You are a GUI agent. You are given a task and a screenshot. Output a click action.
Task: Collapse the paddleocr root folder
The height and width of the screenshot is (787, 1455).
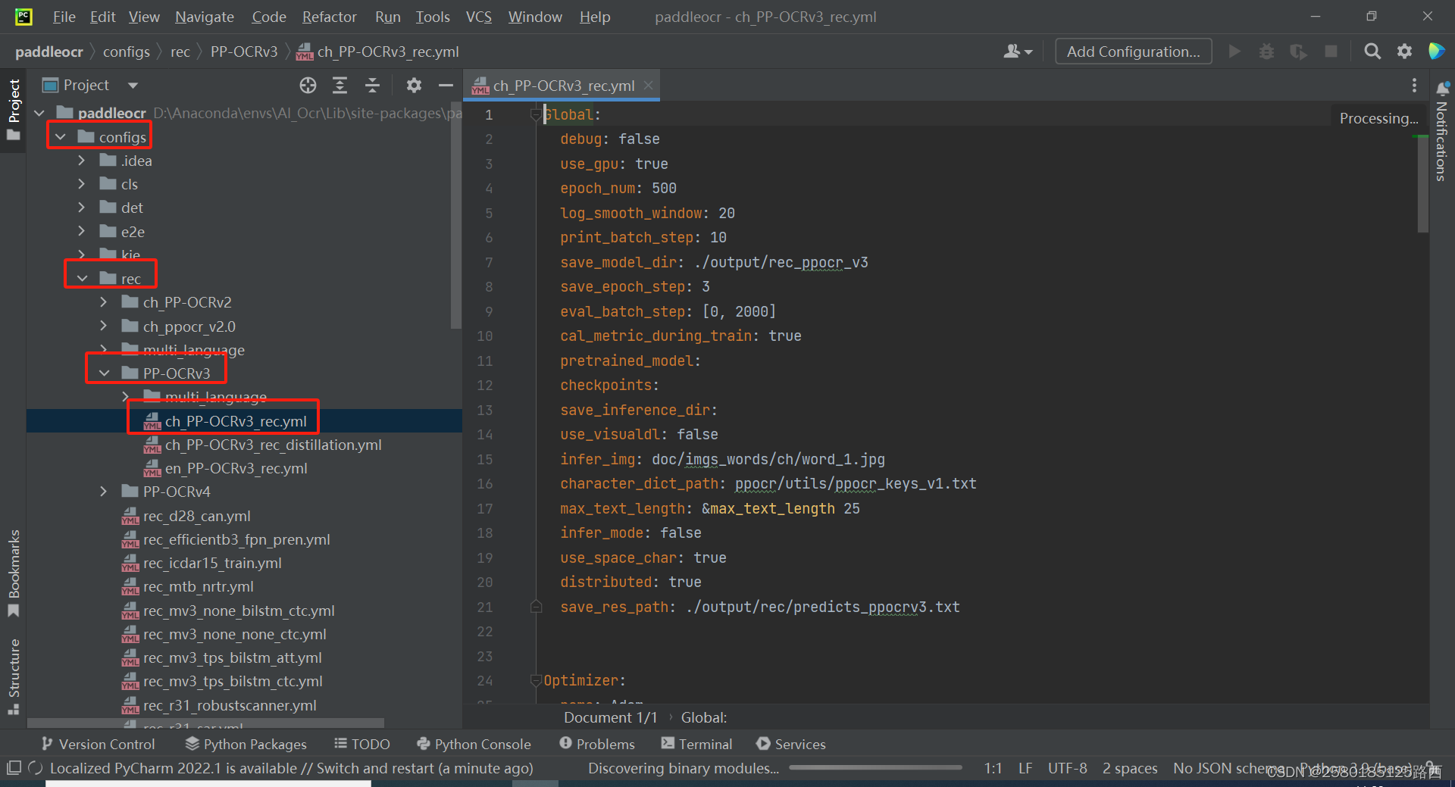point(39,114)
